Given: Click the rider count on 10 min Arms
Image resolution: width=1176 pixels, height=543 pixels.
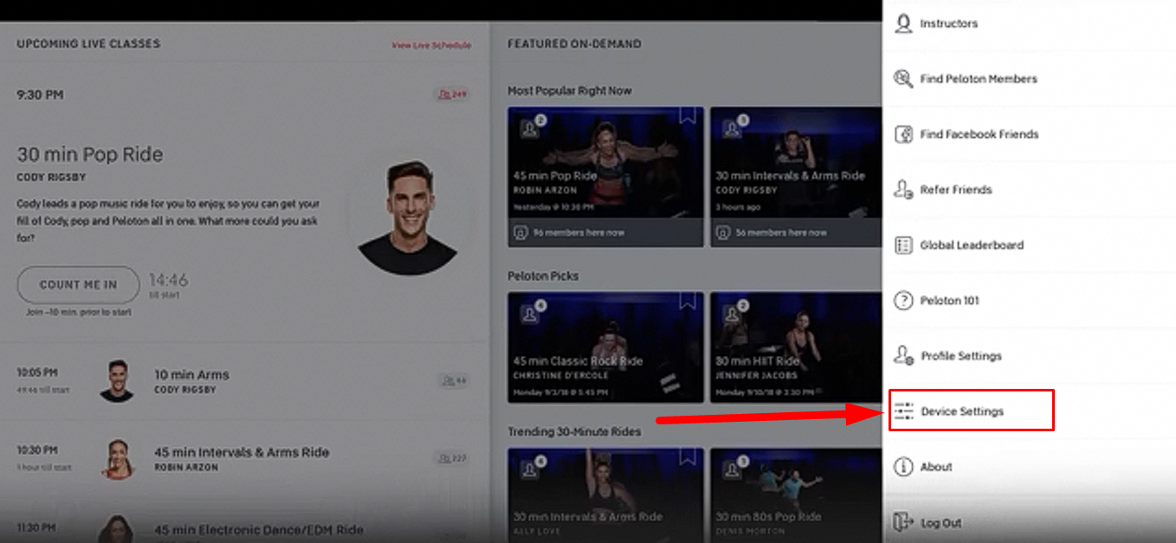Looking at the screenshot, I should click(454, 380).
